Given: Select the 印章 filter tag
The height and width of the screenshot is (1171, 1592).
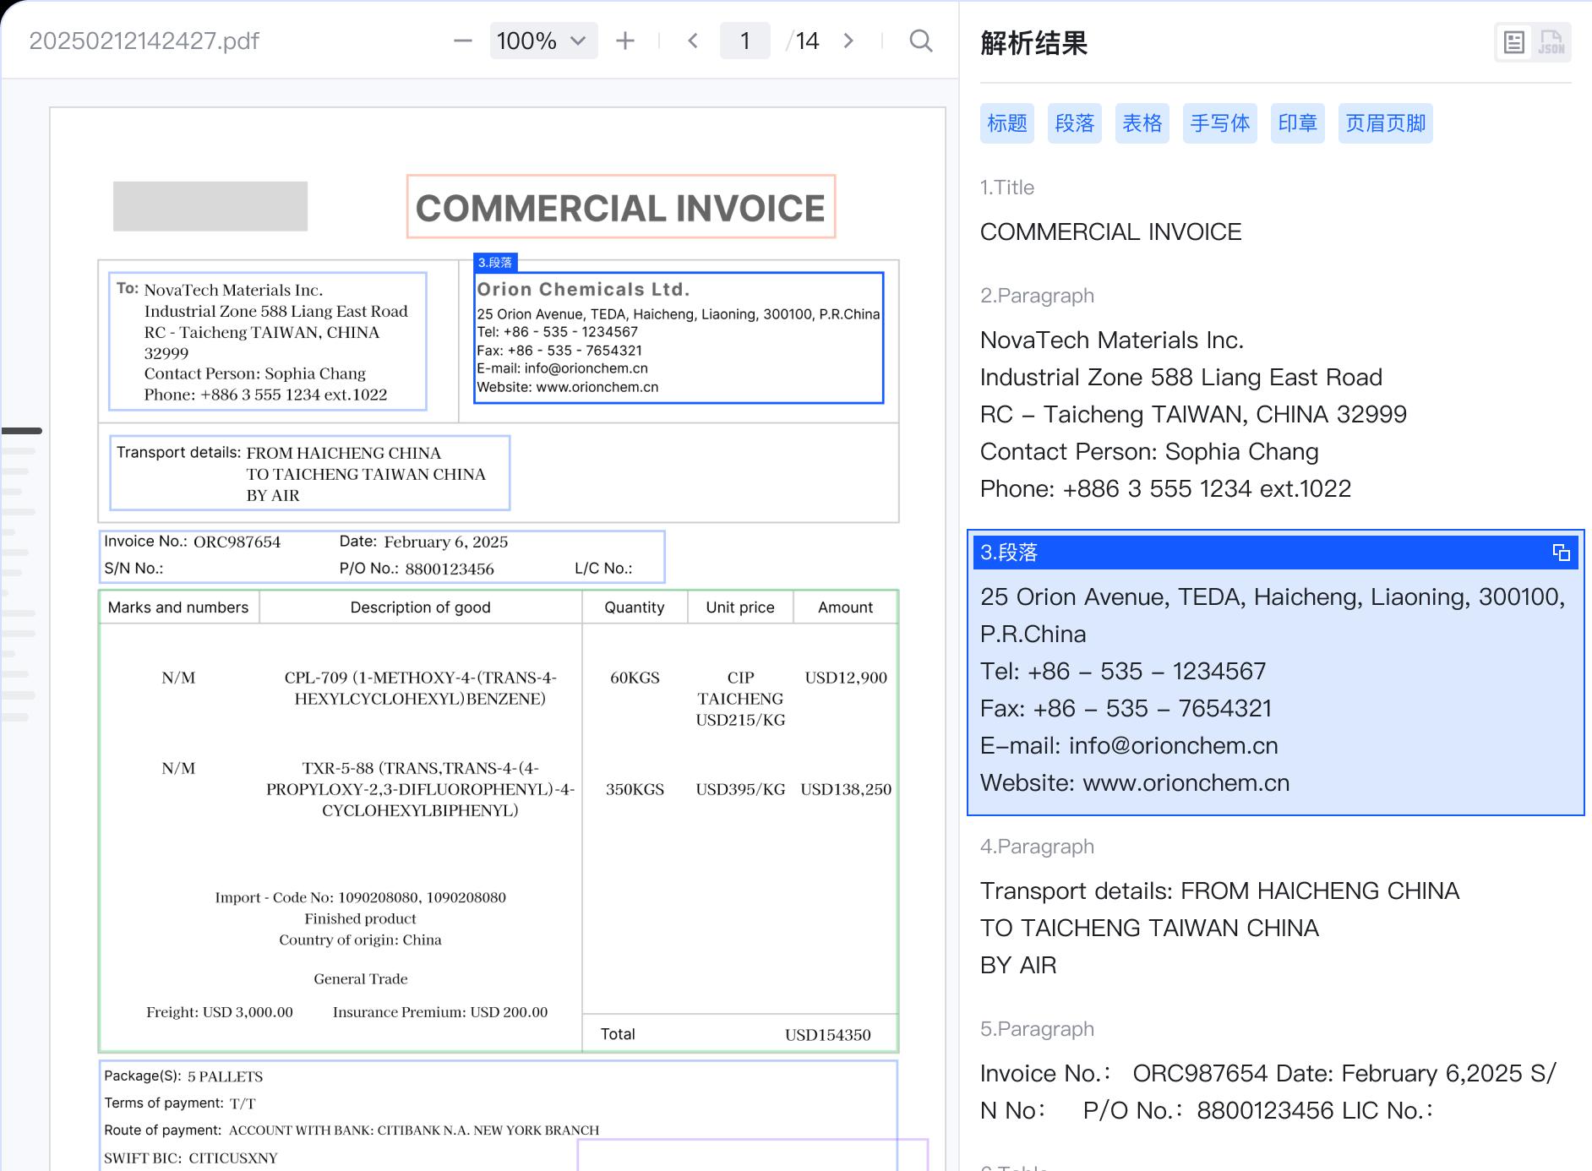Looking at the screenshot, I should pos(1297,123).
